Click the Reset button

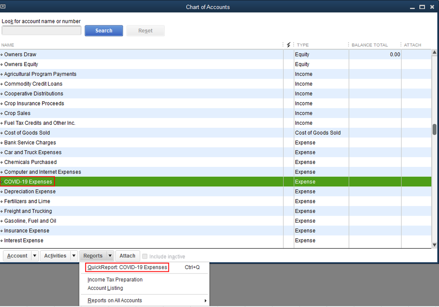tap(145, 30)
